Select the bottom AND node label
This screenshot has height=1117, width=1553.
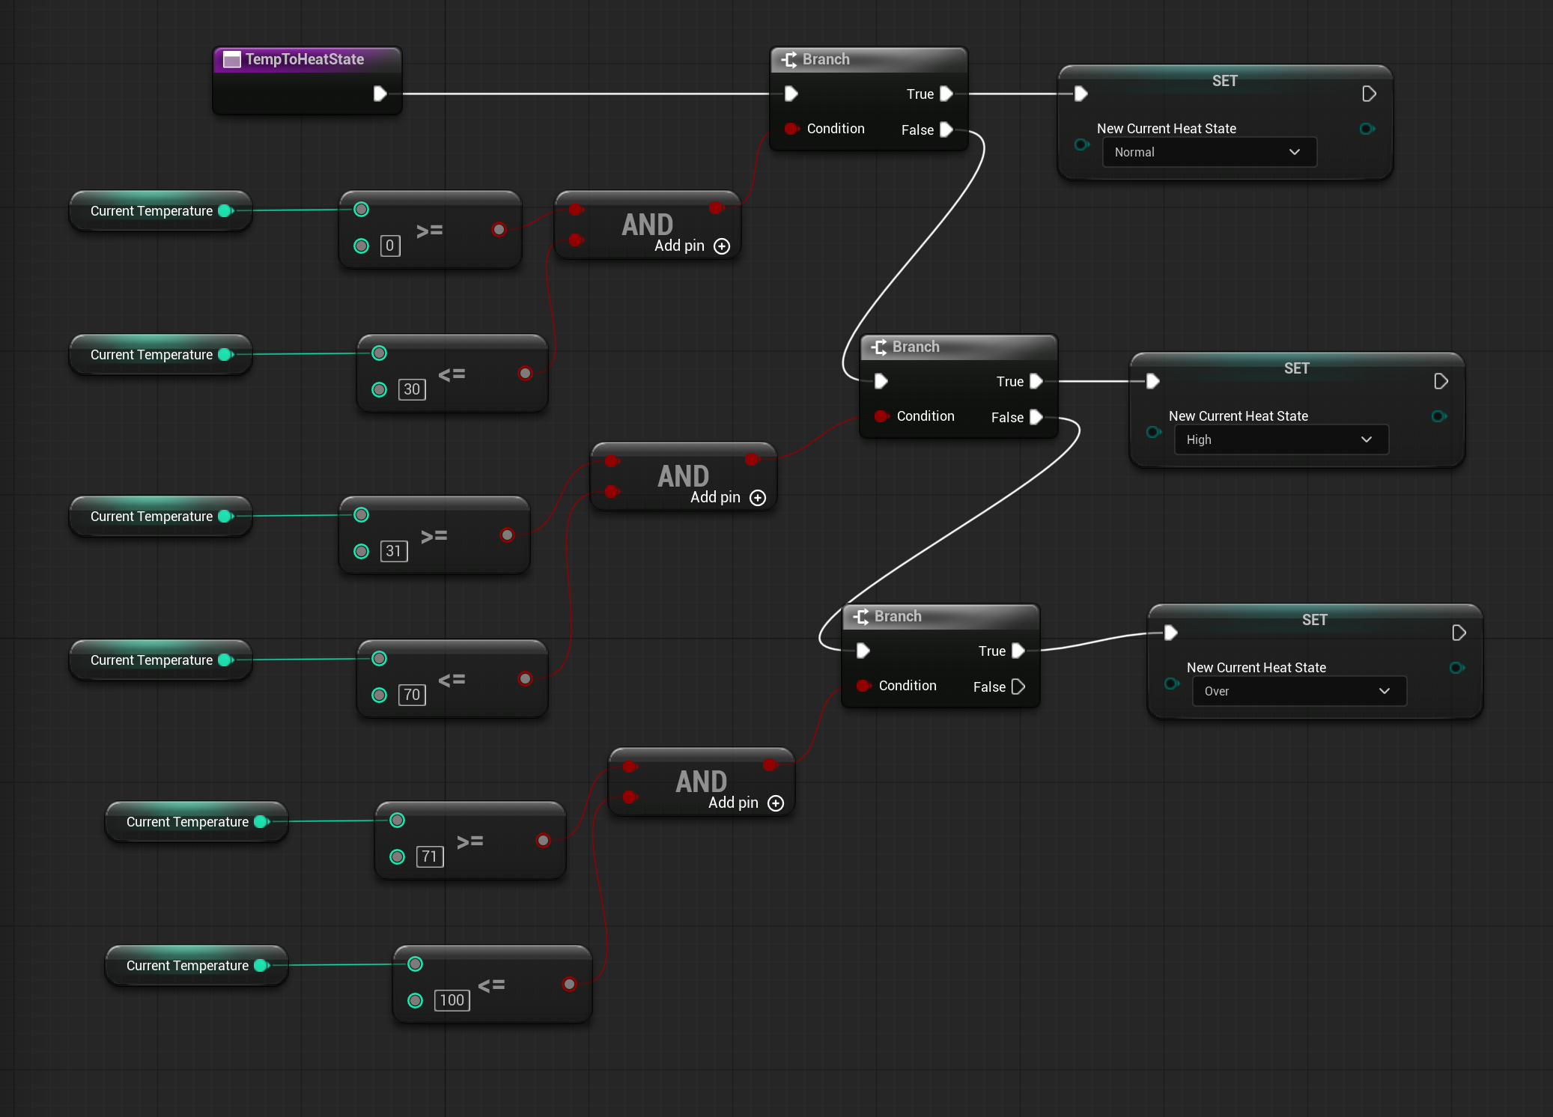[702, 781]
